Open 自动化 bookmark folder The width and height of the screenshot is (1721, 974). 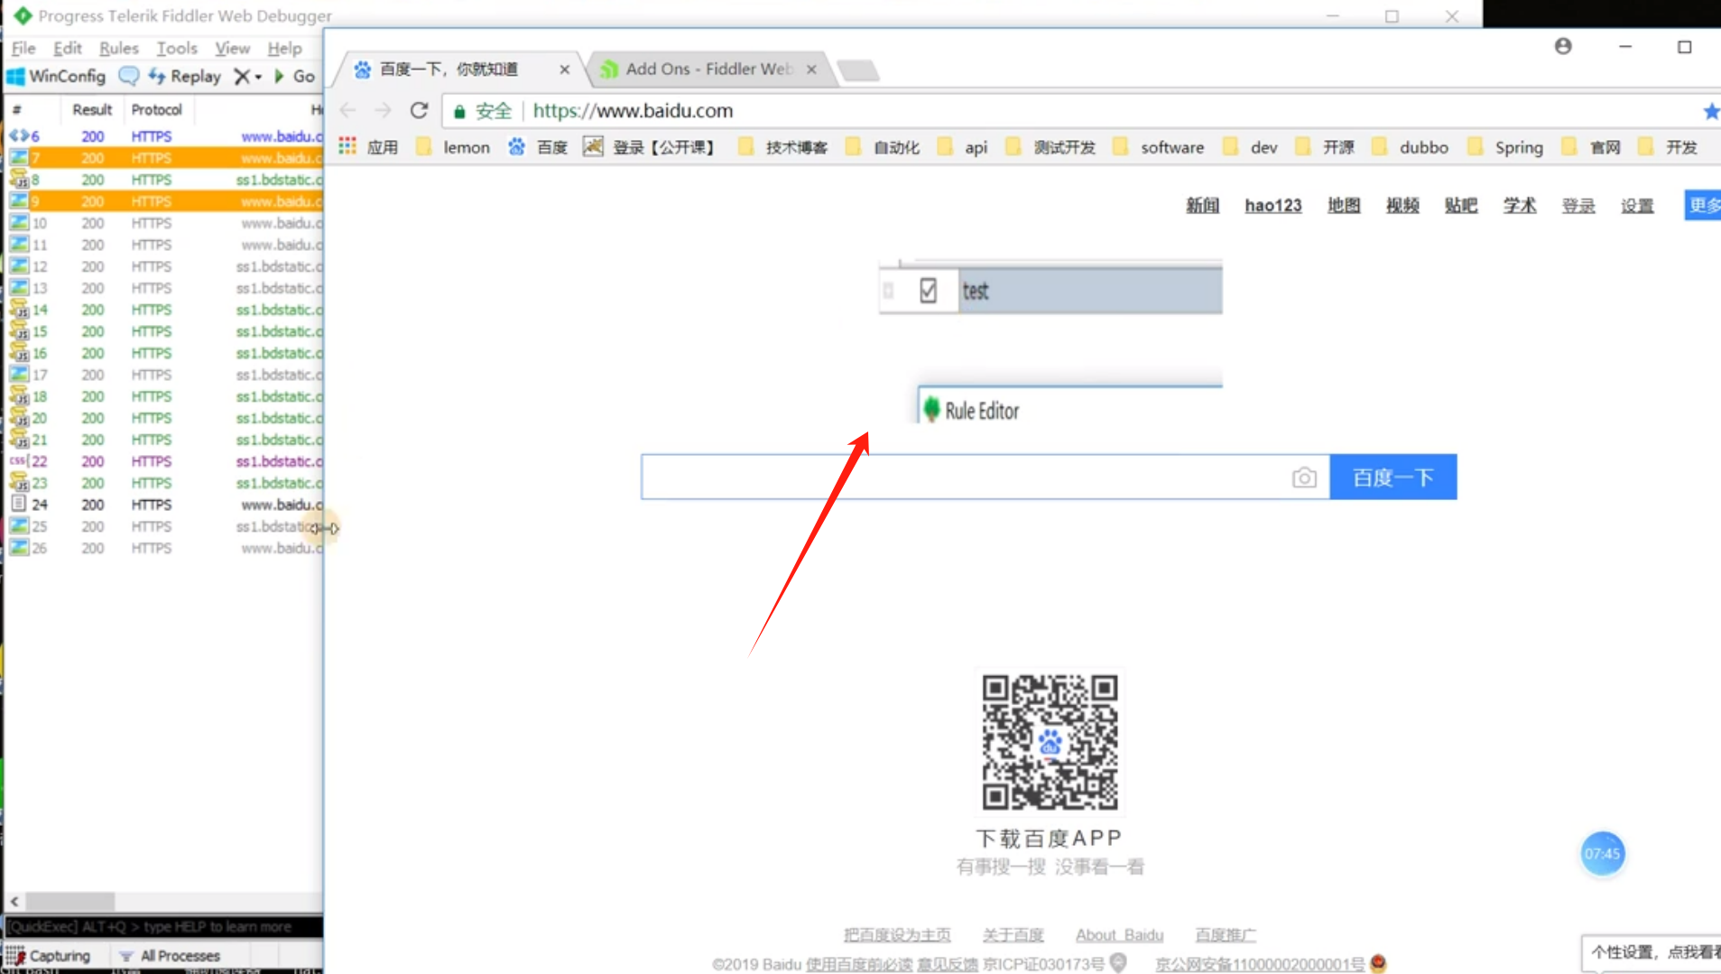click(x=883, y=147)
